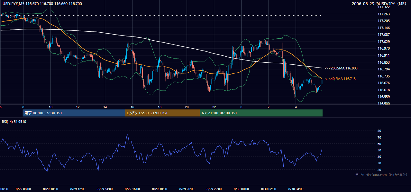411x192 pixels.
Task: Click price axis value 116.735
Action: point(383,76)
